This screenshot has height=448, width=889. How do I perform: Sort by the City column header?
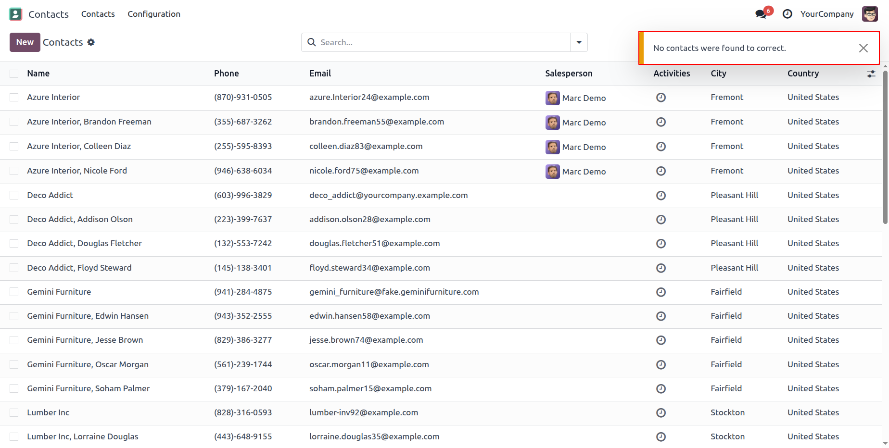719,74
